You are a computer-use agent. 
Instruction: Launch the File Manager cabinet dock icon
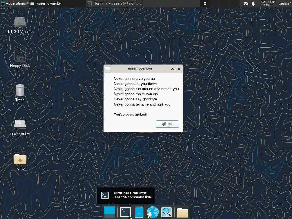pos(139,212)
